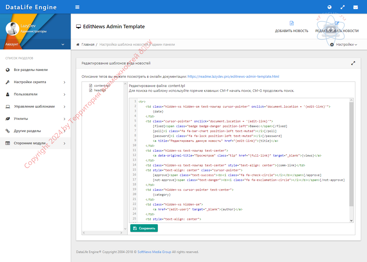This screenshot has width=367, height=262.
Task: Click the code editor vertical scrollbar
Action: [351, 155]
